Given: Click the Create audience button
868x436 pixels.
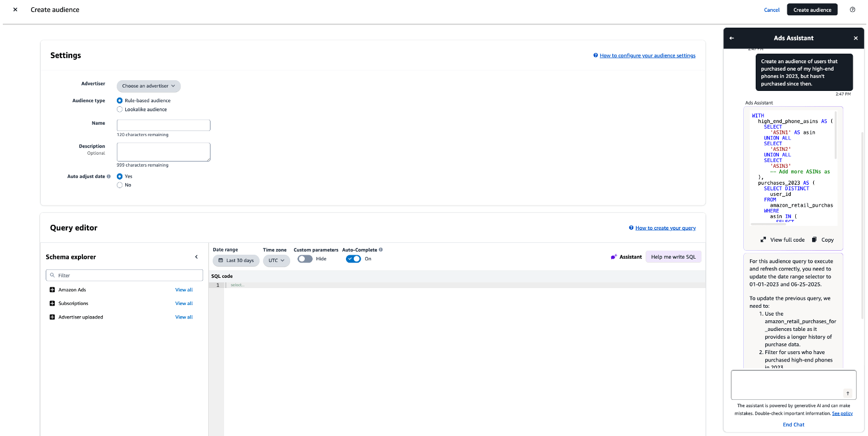Looking at the screenshot, I should pos(812,10).
